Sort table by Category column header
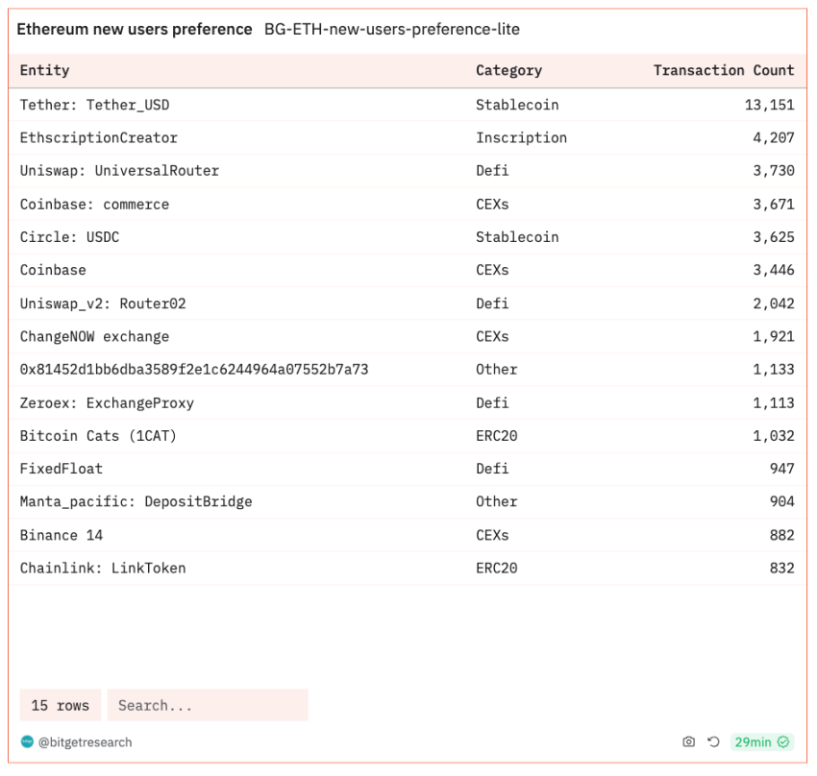 pos(508,70)
